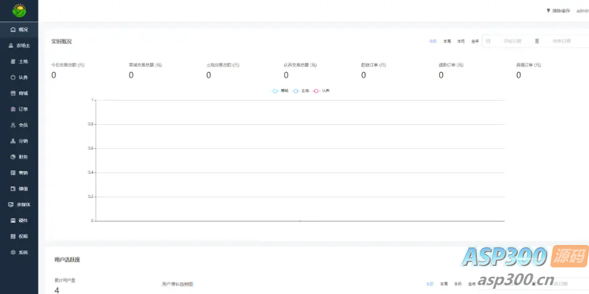This screenshot has width=589, height=294.
Task: Open 财务 (finance) from the sidebar
Action: click(19, 157)
